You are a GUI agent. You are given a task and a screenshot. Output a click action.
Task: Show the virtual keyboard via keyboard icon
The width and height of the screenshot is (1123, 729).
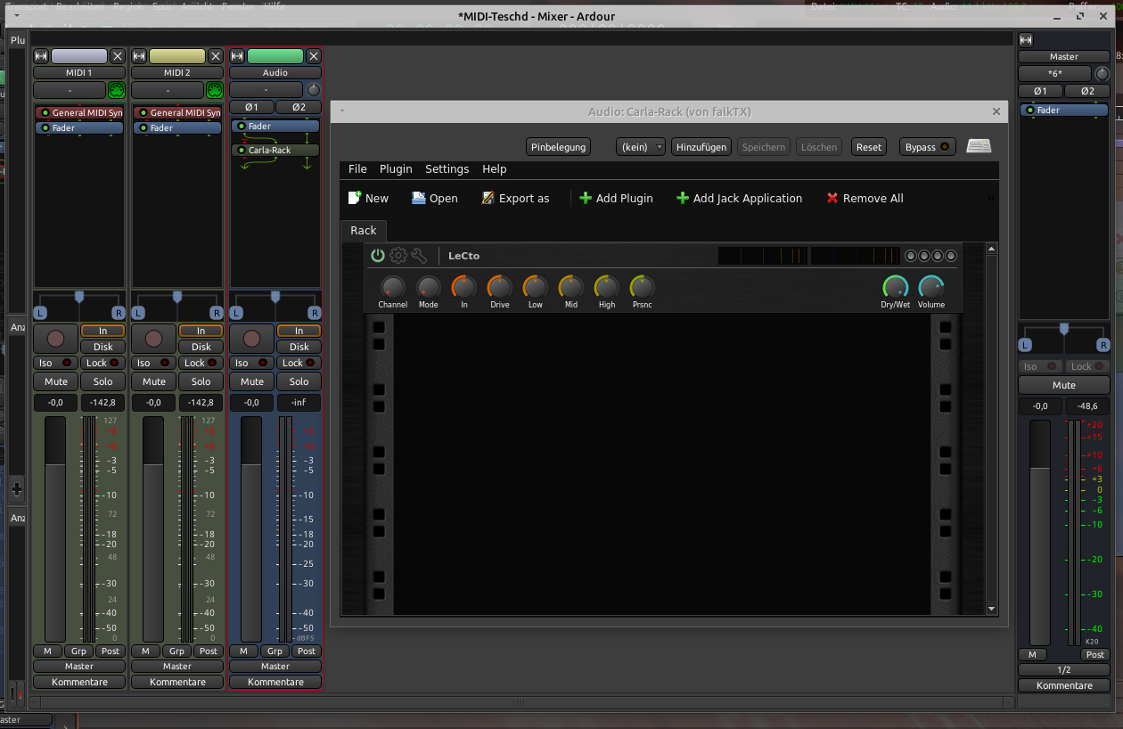[979, 147]
